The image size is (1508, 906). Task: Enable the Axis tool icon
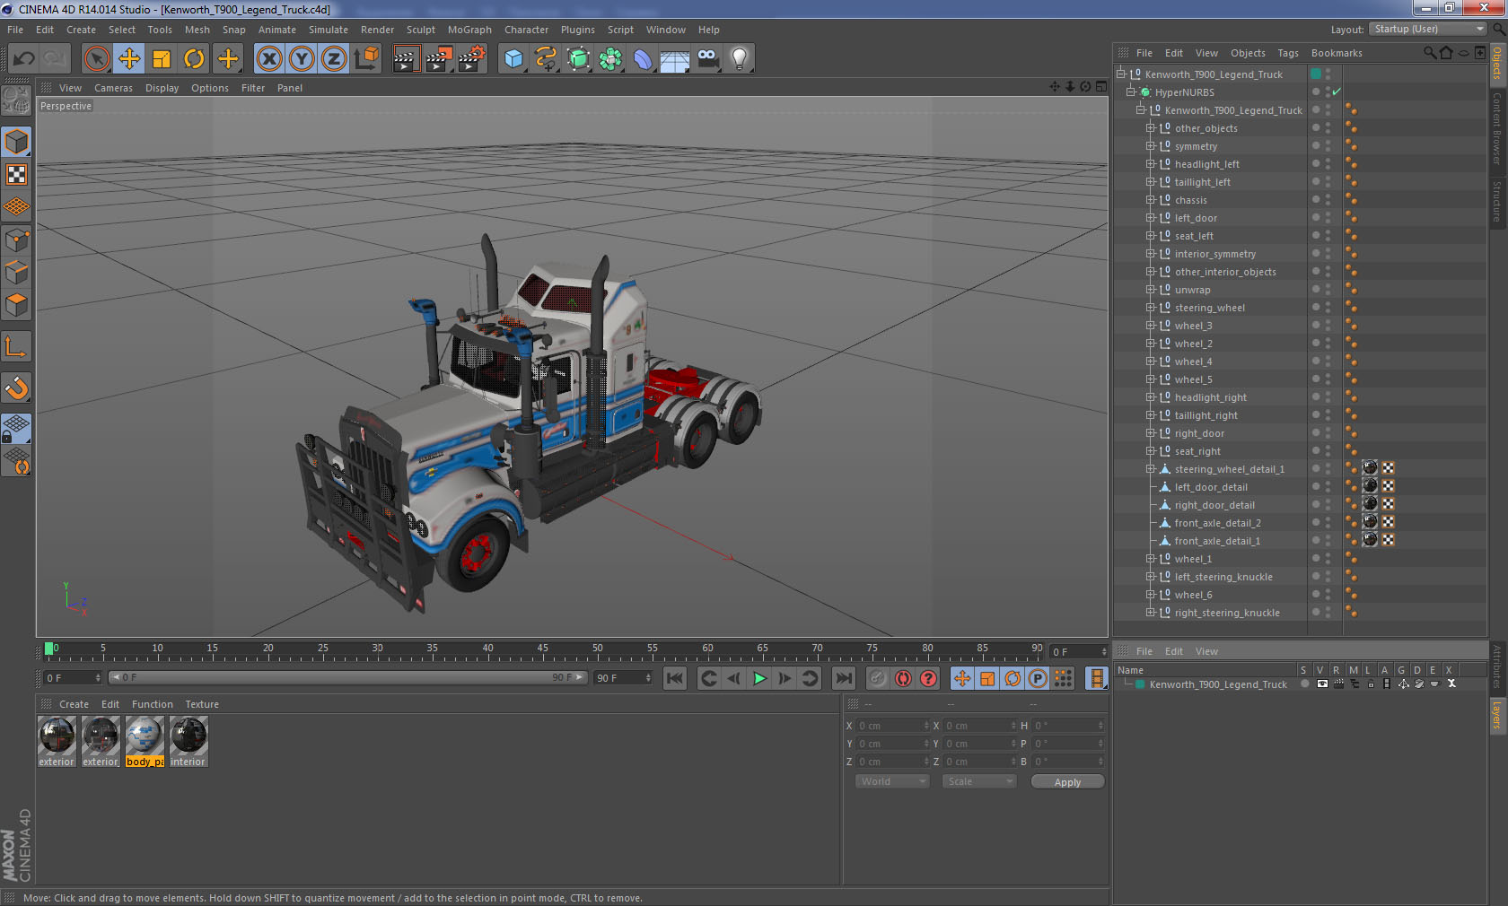[17, 346]
